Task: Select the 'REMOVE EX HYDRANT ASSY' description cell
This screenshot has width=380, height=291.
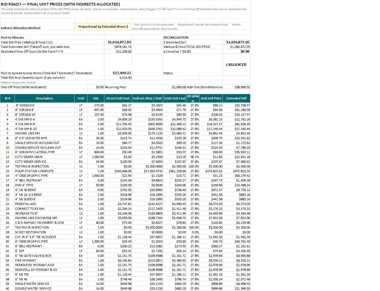Action: (x=45, y=265)
